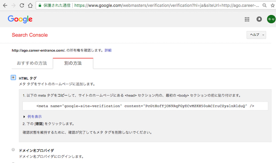The image size is (276, 163).
Task: Click step 2 text 下の [確認] をクリックします。
Action: tap(49, 124)
